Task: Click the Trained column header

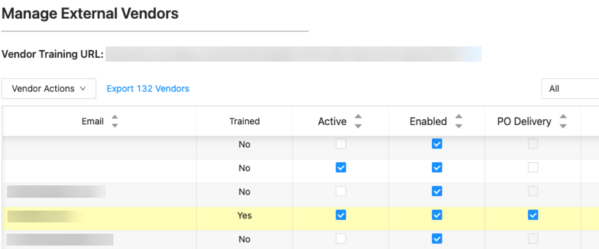Action: (x=244, y=121)
